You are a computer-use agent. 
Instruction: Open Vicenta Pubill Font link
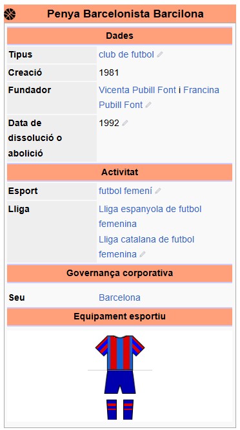(x=137, y=90)
